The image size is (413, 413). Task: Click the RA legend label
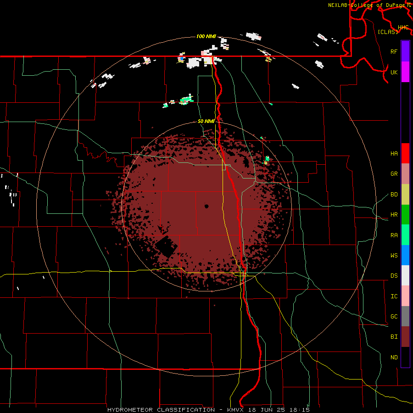(x=394, y=235)
